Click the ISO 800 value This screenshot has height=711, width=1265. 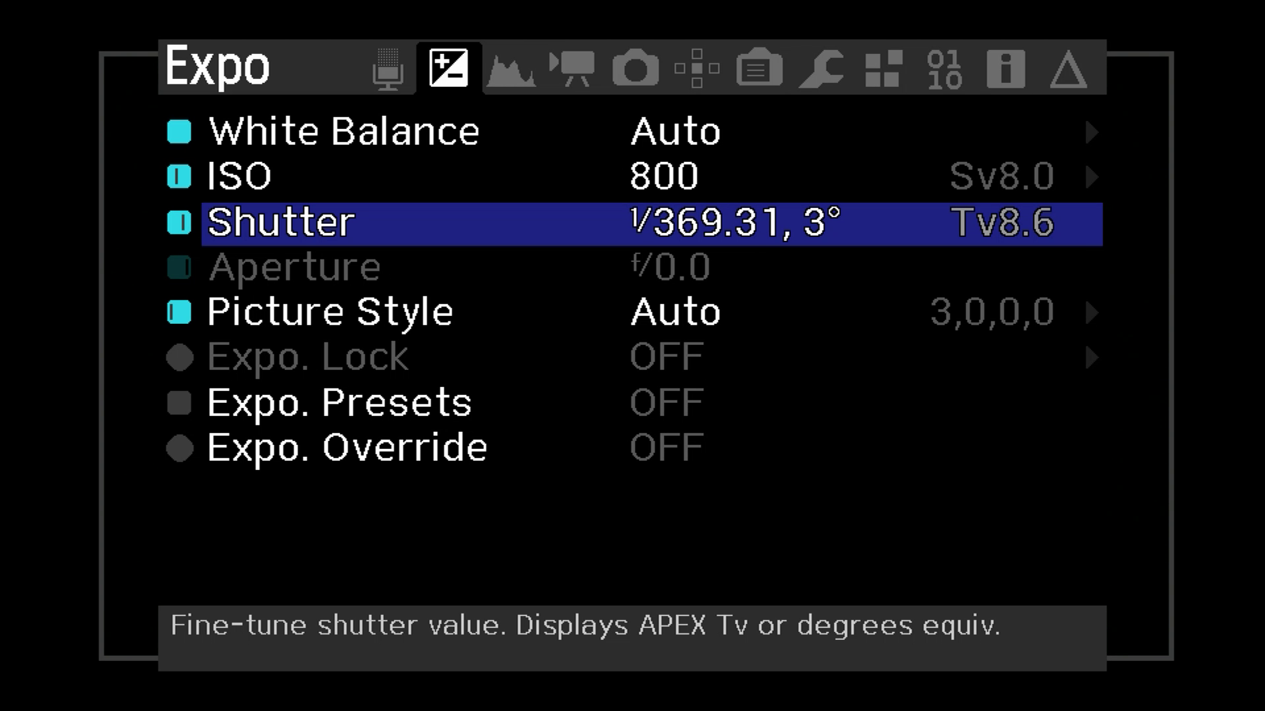[x=663, y=176]
